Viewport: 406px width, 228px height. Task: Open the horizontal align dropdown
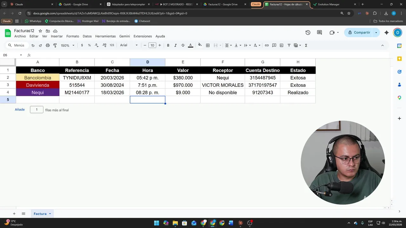pyautogui.click(x=228, y=45)
